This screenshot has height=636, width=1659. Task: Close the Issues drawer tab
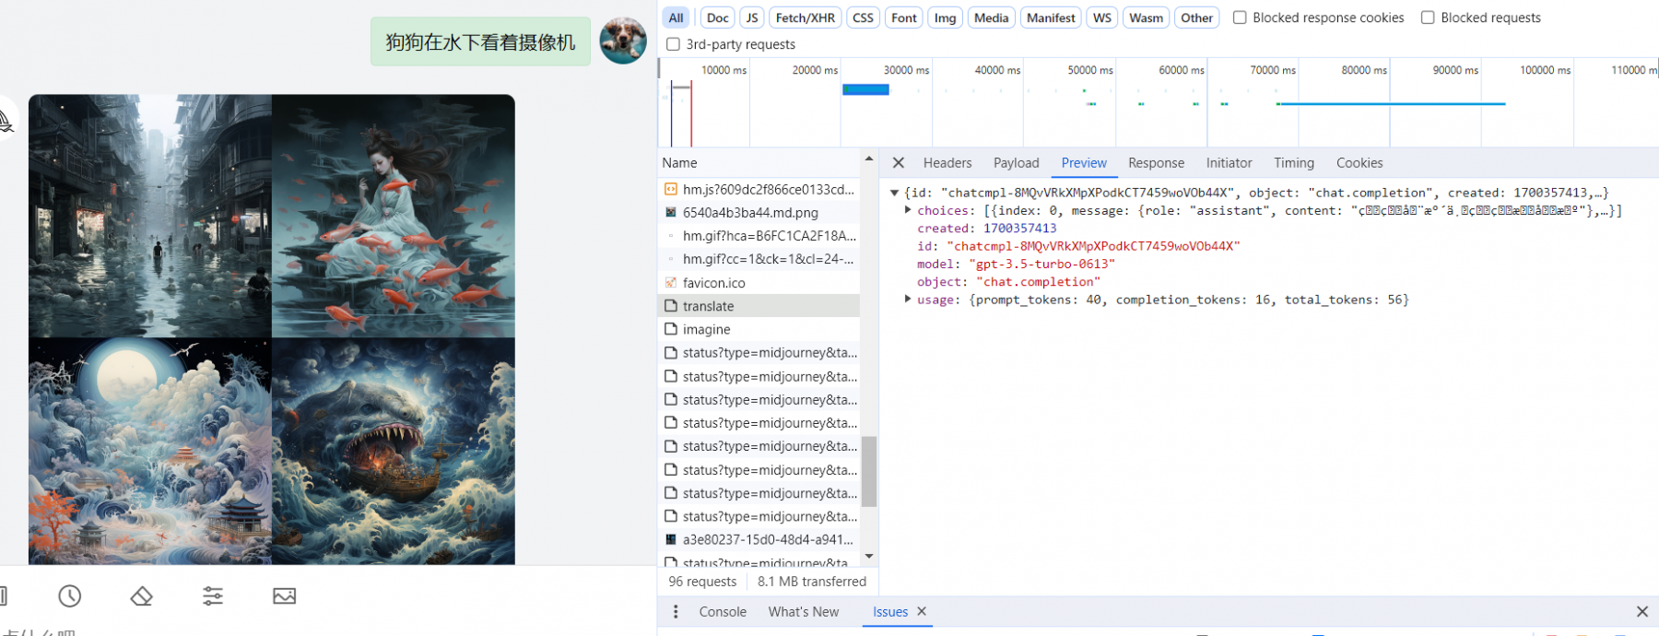click(x=922, y=611)
